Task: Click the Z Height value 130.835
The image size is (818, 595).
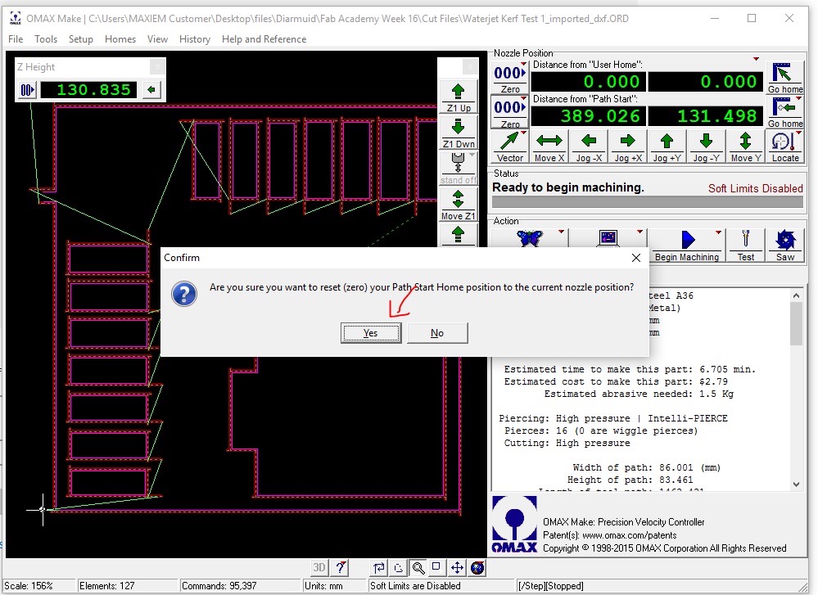Action: coord(88,90)
